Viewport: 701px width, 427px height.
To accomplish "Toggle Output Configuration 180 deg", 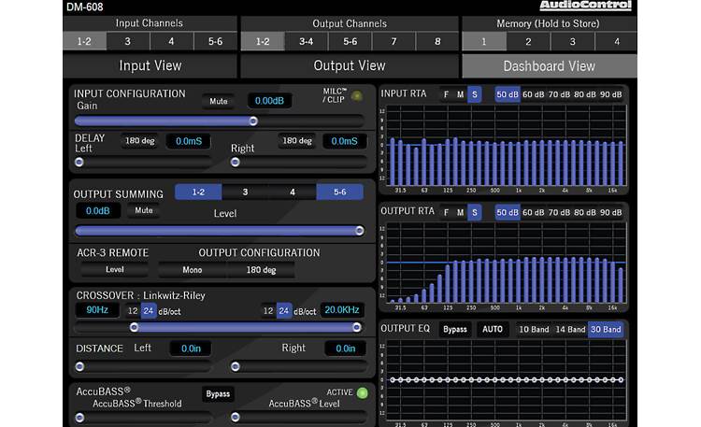I will 261,270.
